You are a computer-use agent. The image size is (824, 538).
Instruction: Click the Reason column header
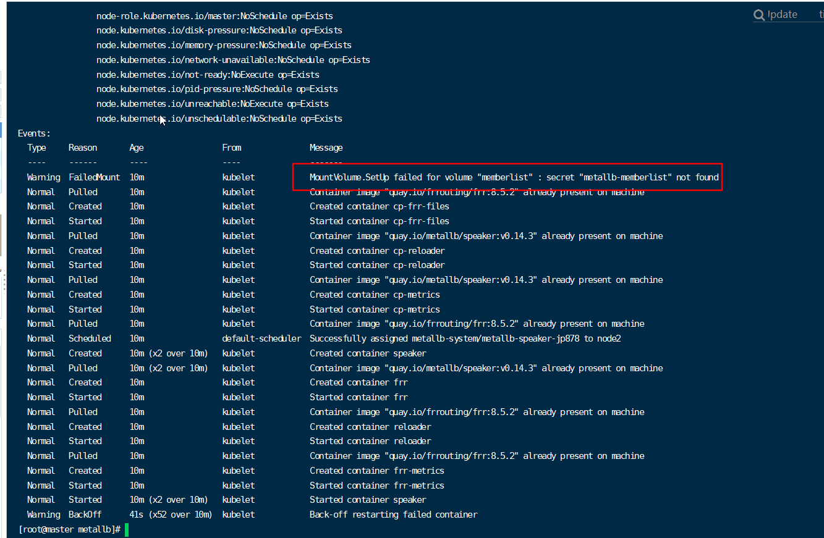click(x=83, y=148)
